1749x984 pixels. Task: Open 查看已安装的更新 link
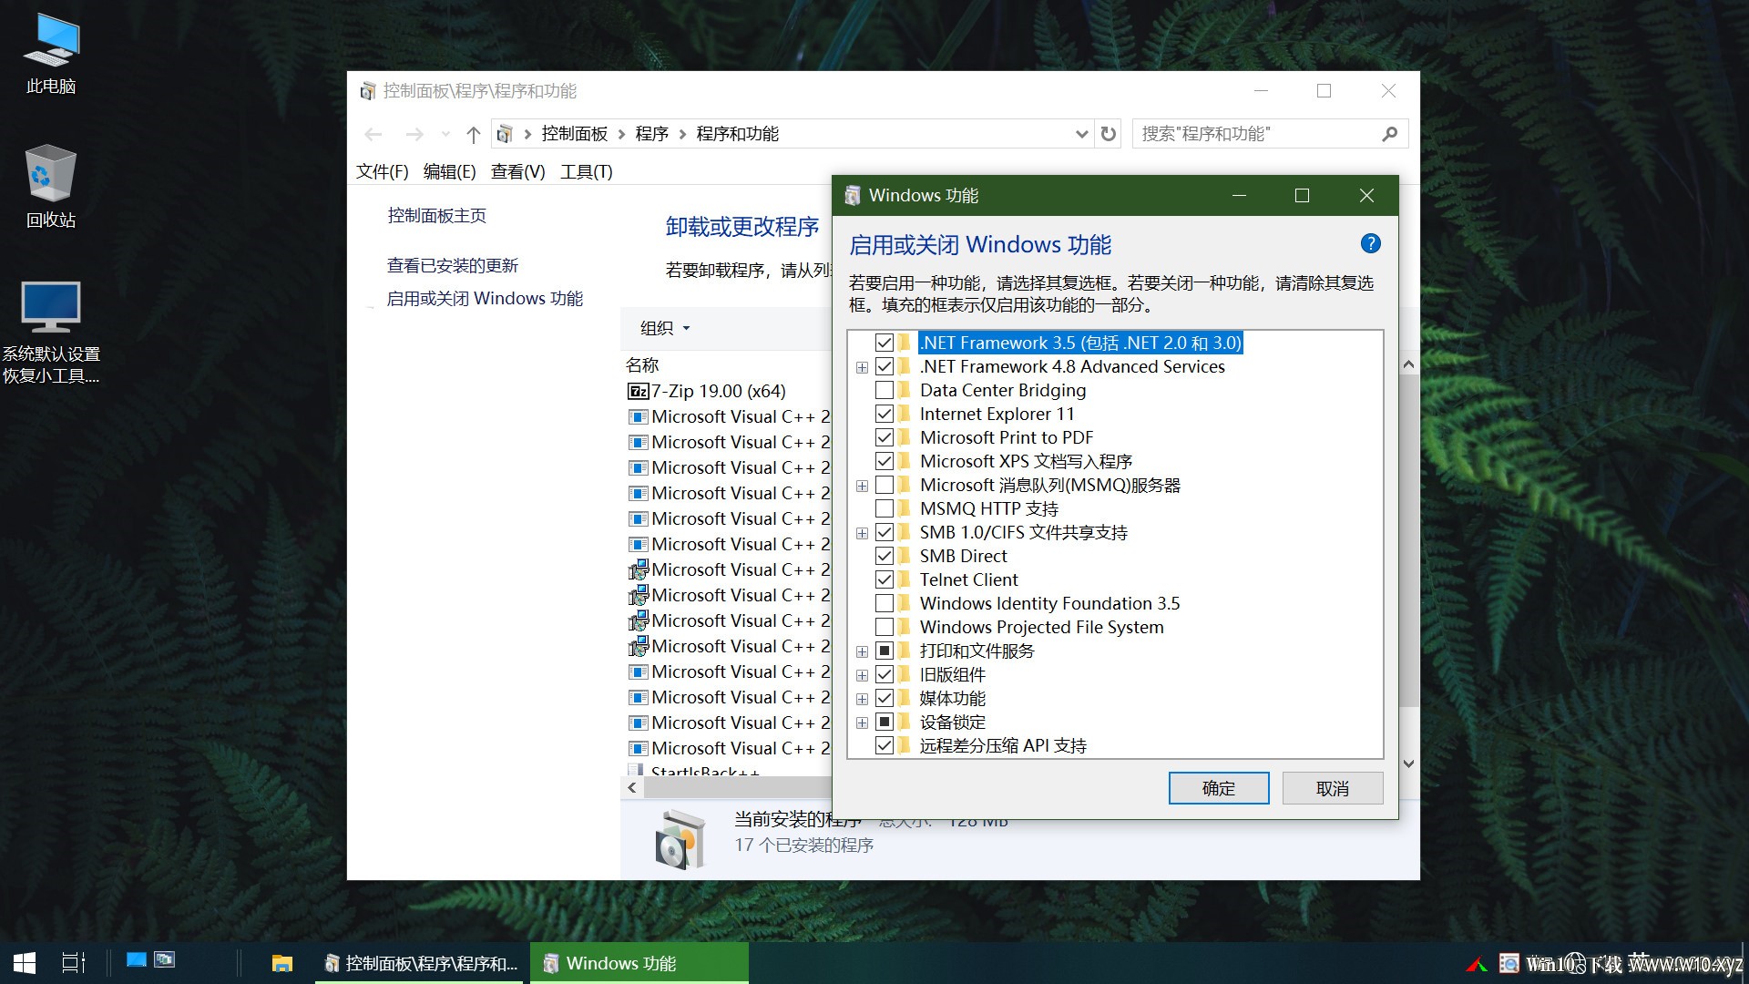(453, 265)
